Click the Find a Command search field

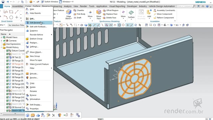(185, 6)
